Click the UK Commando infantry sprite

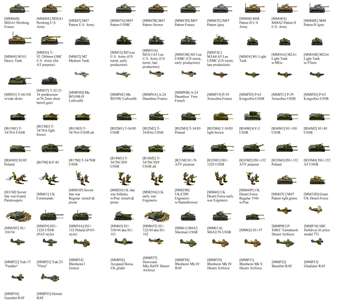coord(49,178)
